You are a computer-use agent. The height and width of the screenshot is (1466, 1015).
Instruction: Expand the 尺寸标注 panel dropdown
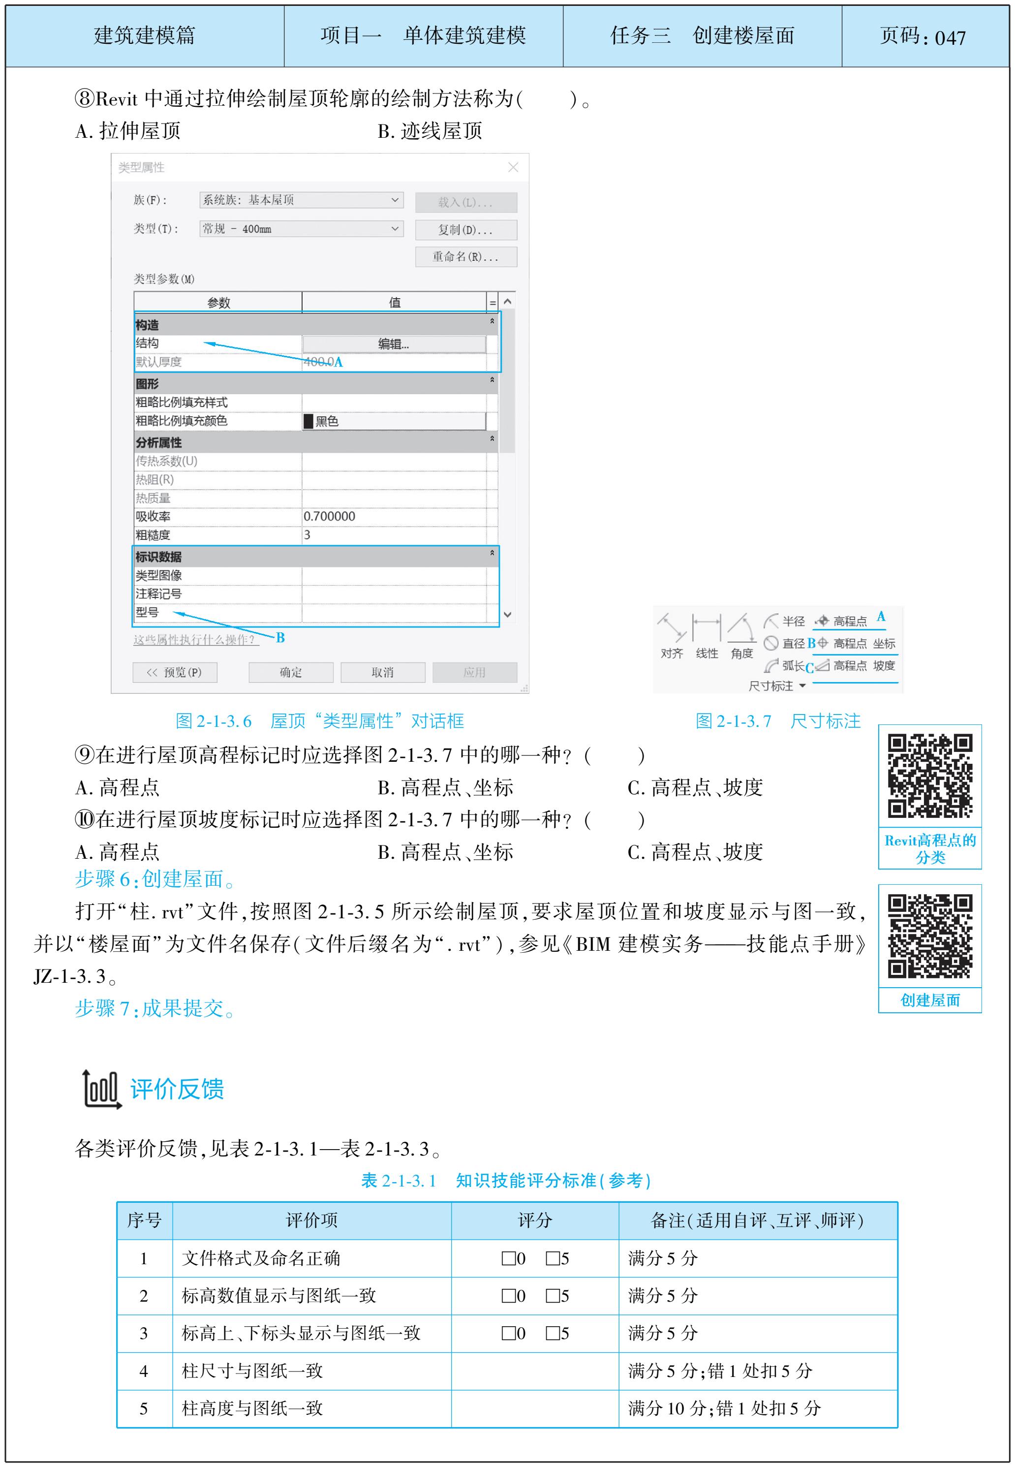point(802,686)
